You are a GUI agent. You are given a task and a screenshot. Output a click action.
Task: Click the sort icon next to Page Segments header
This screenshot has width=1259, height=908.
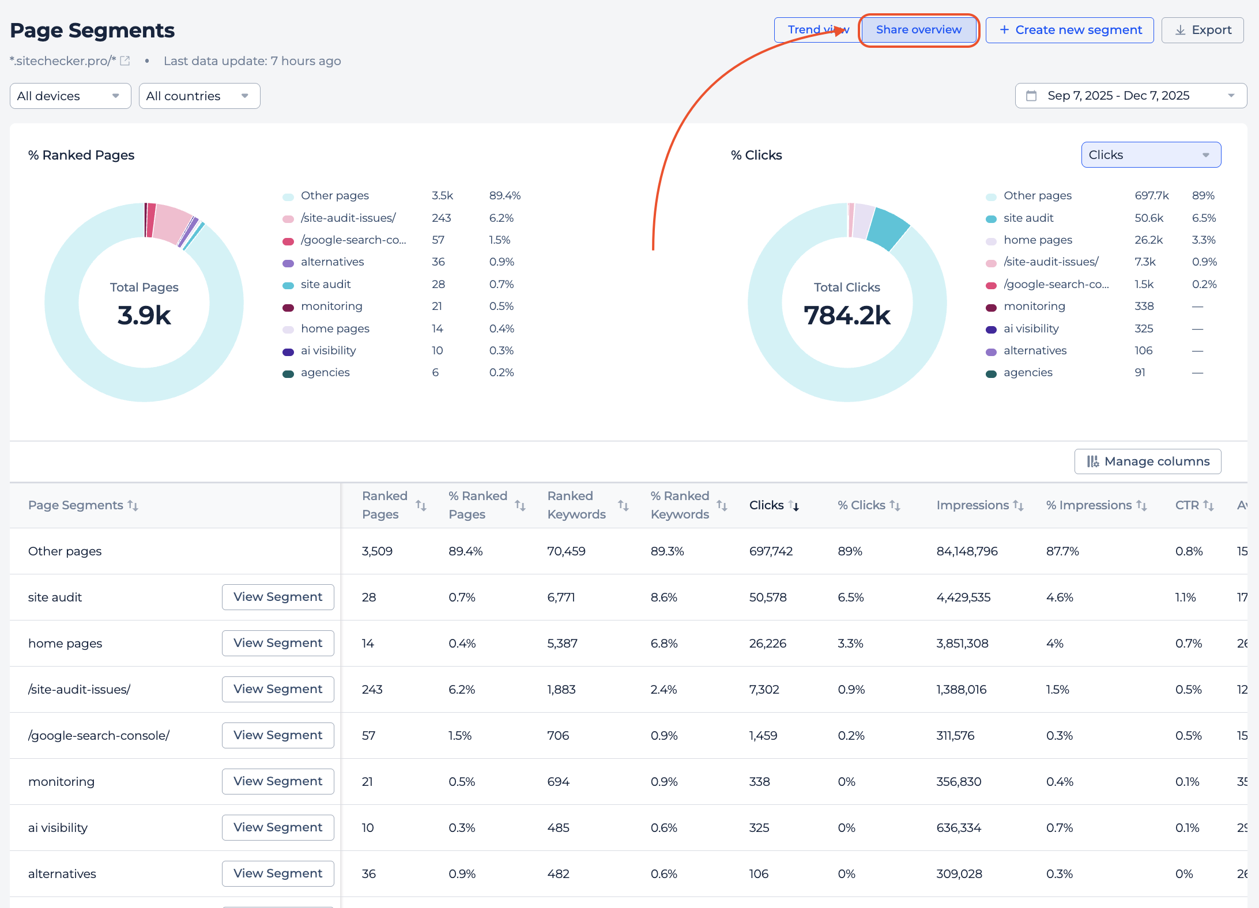tap(134, 505)
